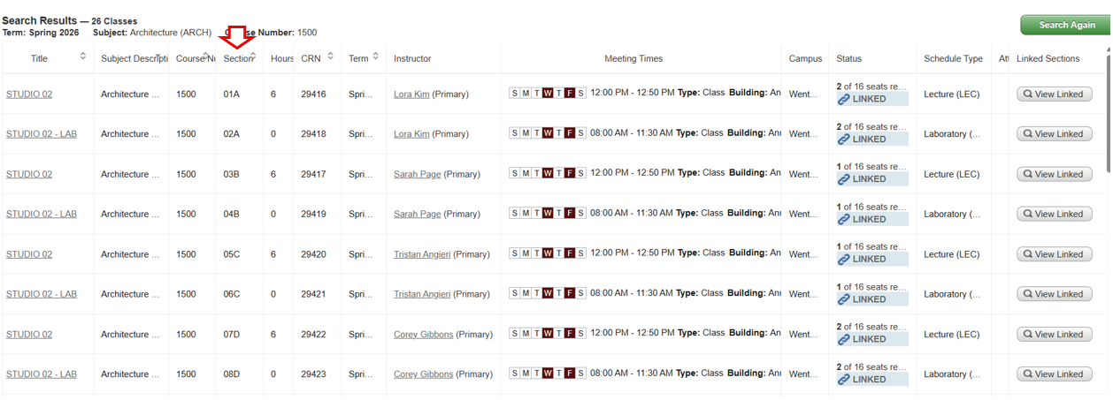Click the Course Number column header
The height and width of the screenshot is (400, 1113).
191,59
